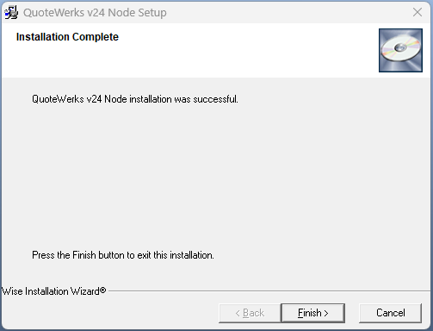Close the QuoteWerks v24 Node Setup window
The width and height of the screenshot is (433, 331).
418,12
